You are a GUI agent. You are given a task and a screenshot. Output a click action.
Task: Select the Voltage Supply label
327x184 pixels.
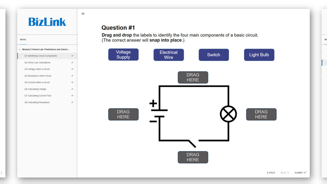(123, 55)
